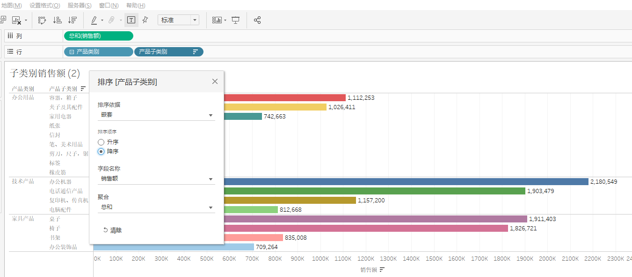The height and width of the screenshot is (277, 632).
Task: Open the Highlight pen dropdown arrow
Action: click(x=102, y=21)
